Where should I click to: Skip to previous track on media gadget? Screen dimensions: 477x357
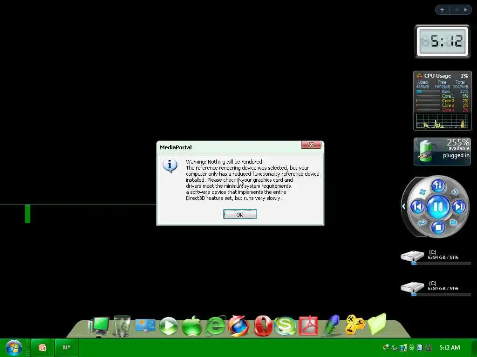click(417, 207)
